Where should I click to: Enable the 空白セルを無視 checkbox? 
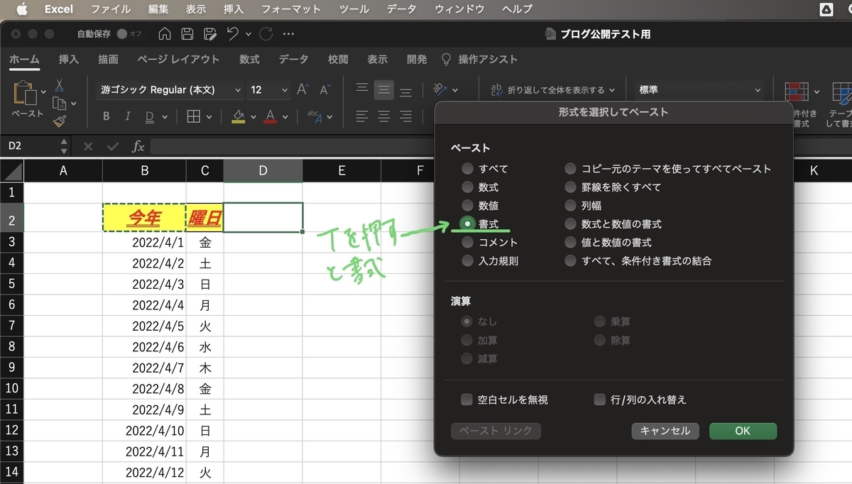[466, 400]
